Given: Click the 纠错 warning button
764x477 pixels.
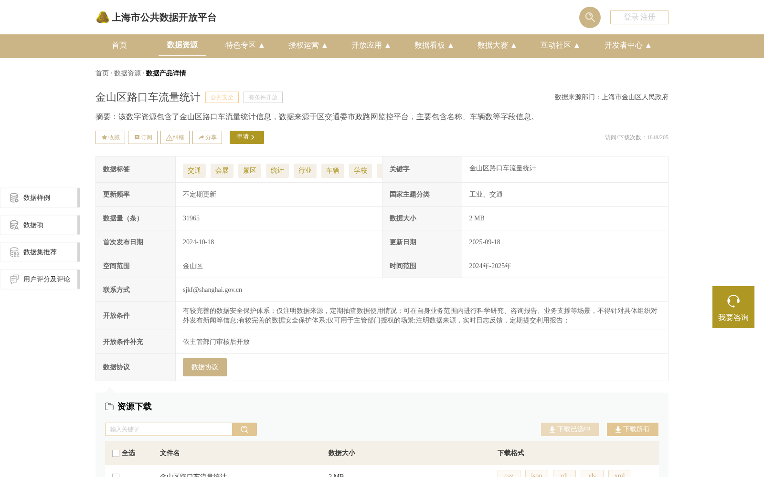Looking at the screenshot, I should 175,137.
